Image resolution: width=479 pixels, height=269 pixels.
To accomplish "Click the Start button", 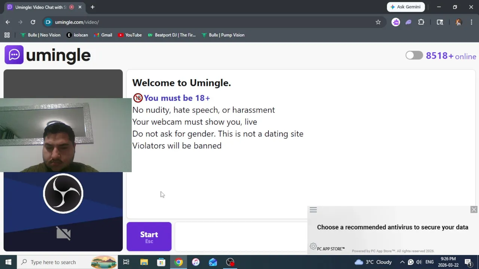I will coord(149,236).
